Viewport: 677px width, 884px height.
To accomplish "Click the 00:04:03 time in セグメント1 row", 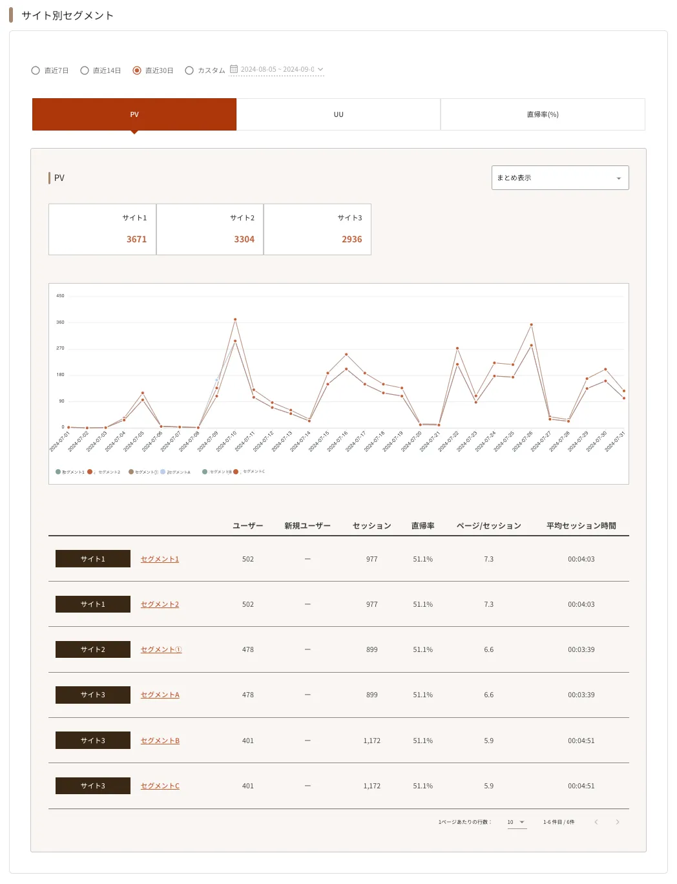I will [581, 559].
